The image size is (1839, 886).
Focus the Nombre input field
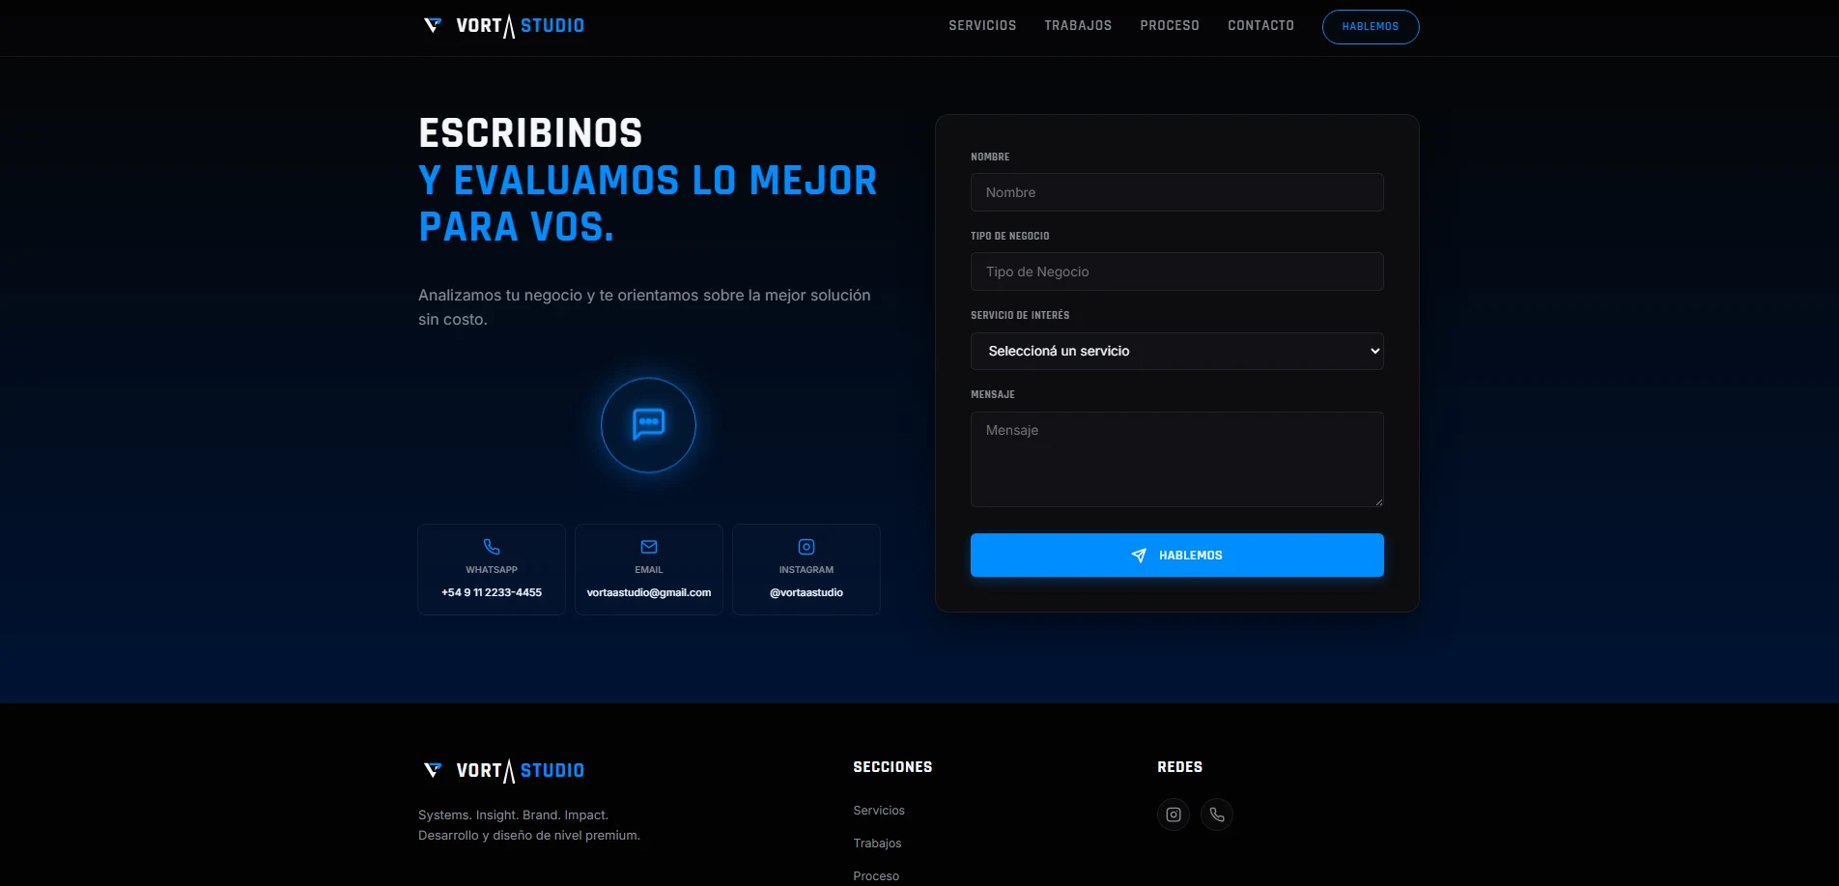click(1177, 192)
